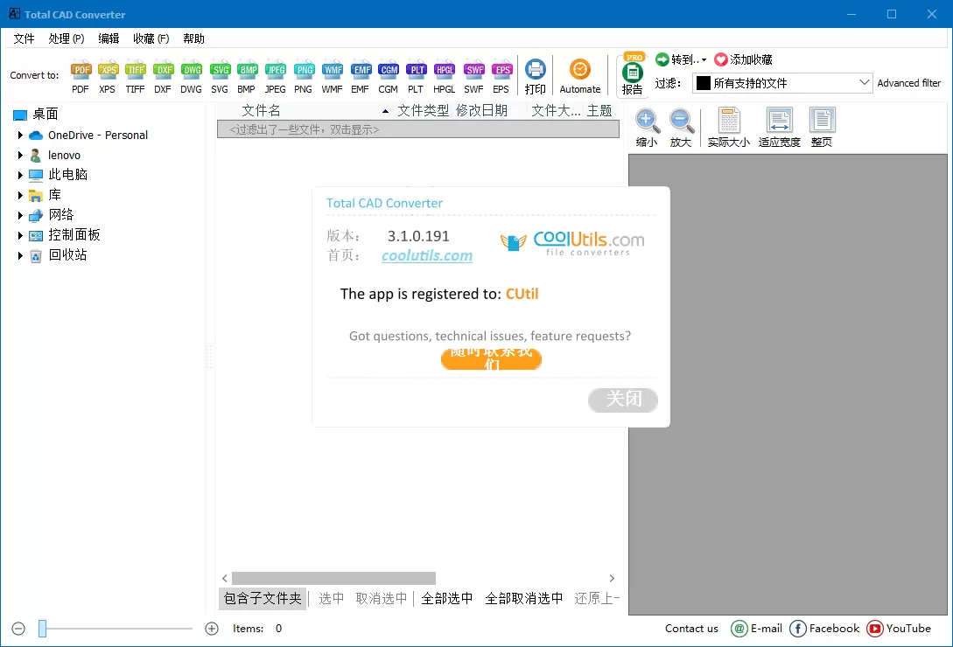Click Advanced filter text link
This screenshot has width=953, height=647.
tap(908, 82)
